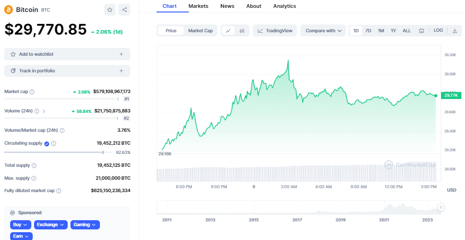Expand Volume (24h) chevron arrow

(x=44, y=111)
